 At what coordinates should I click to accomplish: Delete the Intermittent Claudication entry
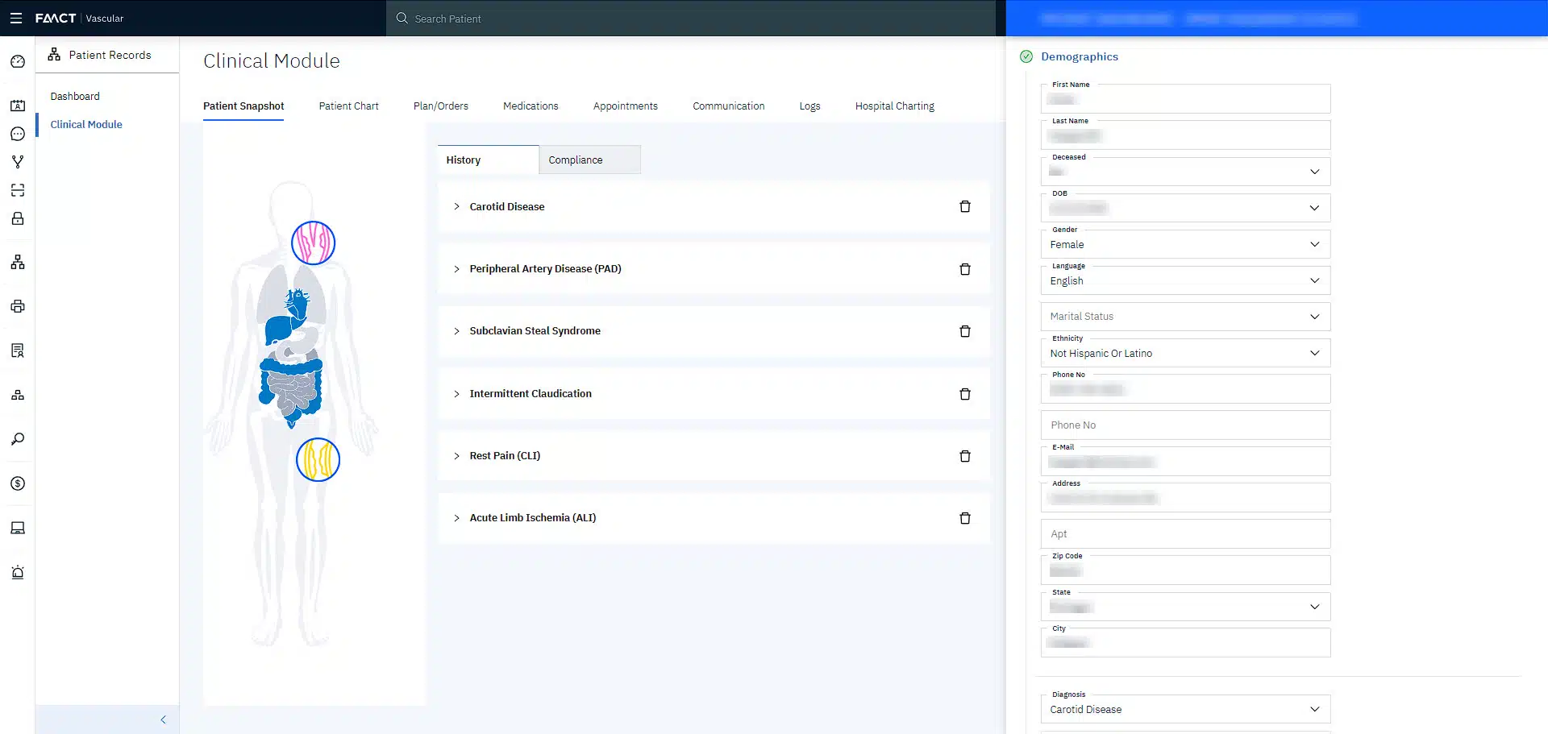coord(964,394)
